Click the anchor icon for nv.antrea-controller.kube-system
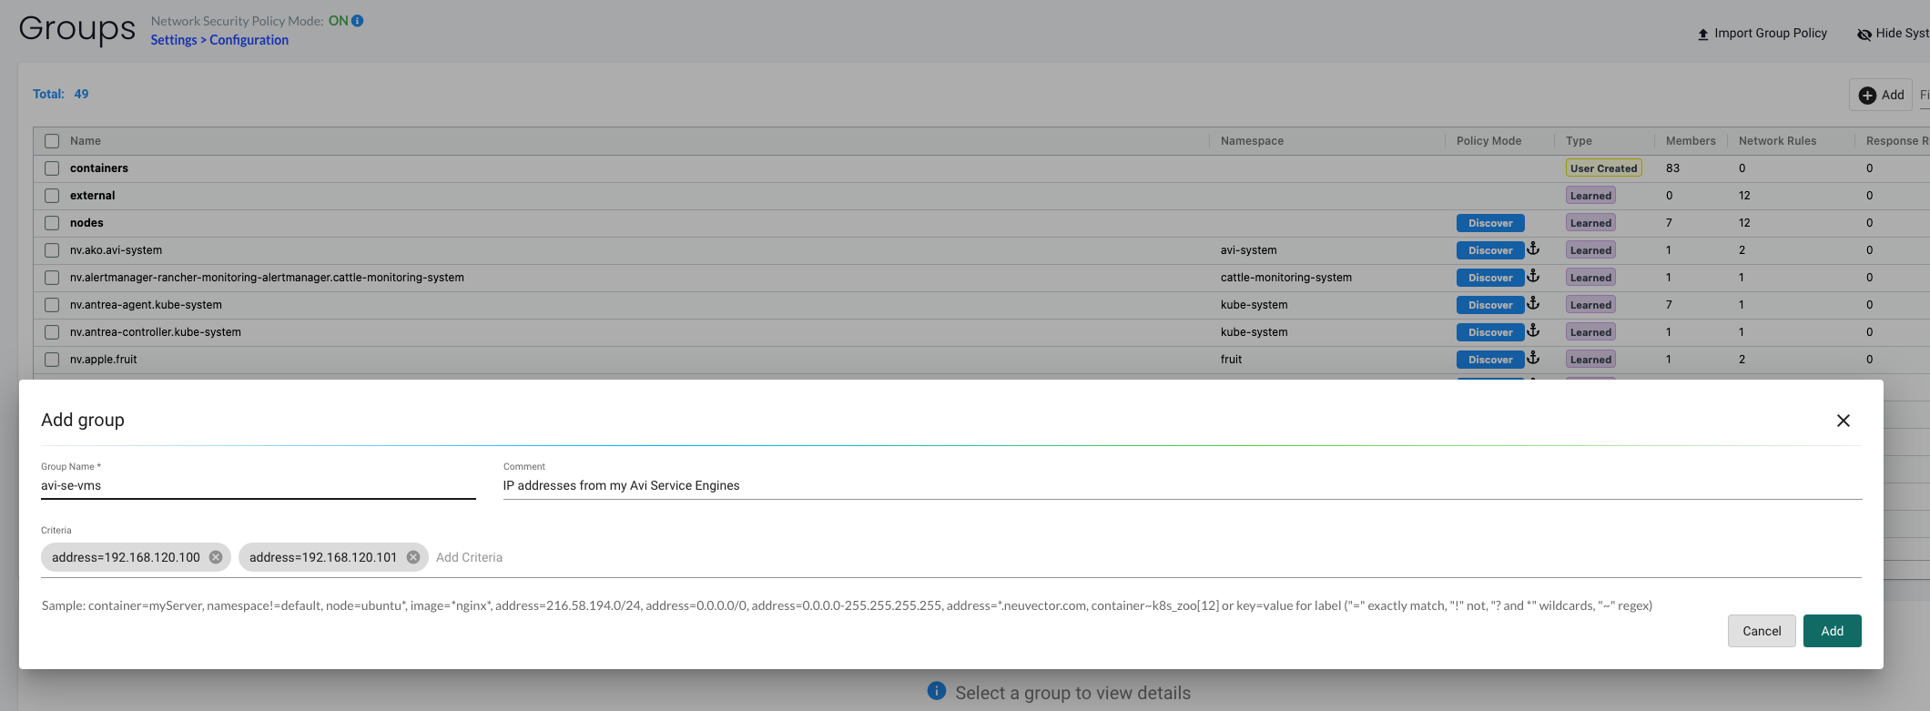Screen dimensions: 1930x711 (1533, 330)
